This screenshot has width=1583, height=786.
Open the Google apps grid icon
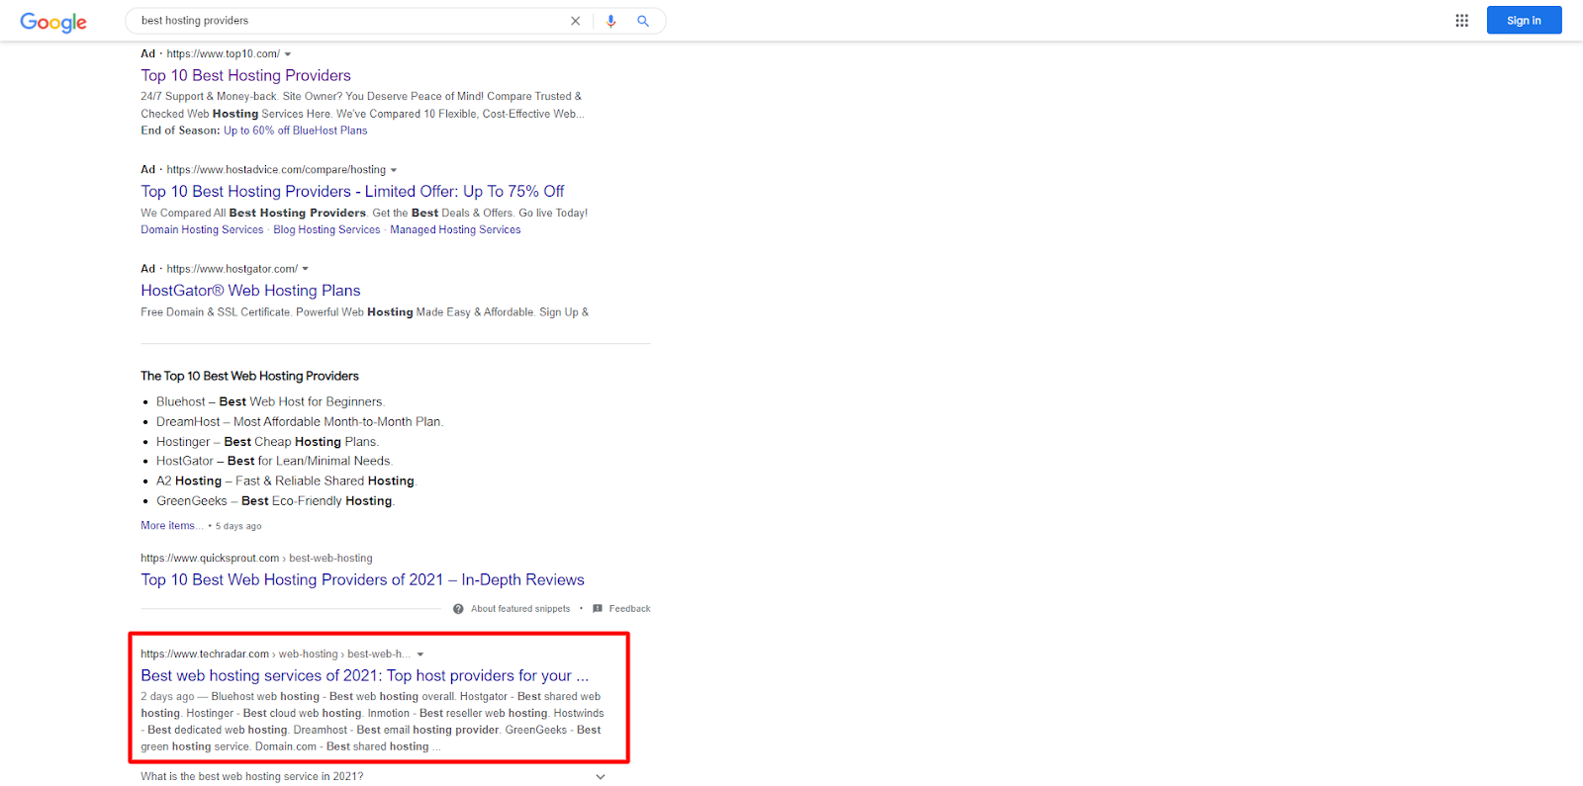1461,20
